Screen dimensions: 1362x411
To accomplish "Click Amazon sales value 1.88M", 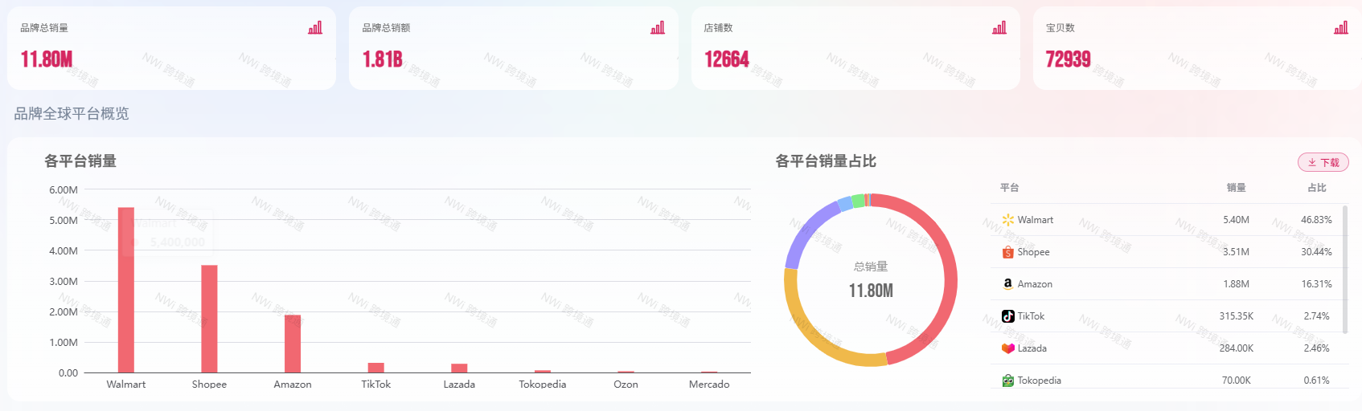I will [x=1237, y=284].
